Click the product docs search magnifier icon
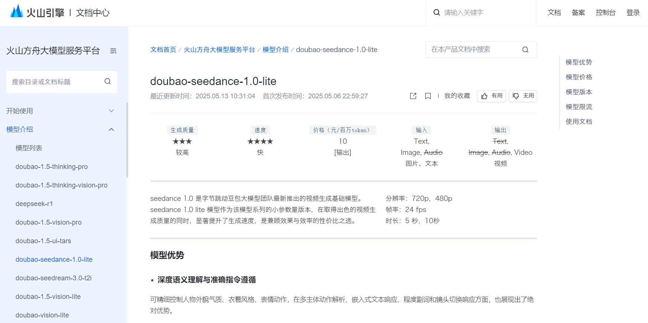Viewport: 648px width, 323px height. (x=525, y=49)
